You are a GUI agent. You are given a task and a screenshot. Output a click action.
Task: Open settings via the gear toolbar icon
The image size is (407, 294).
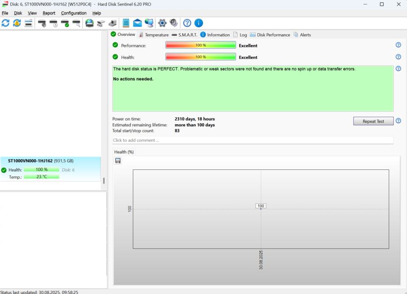click(x=162, y=23)
